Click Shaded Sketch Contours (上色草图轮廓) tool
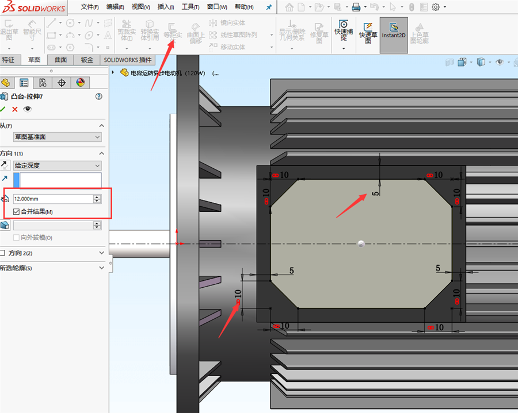Image resolution: width=518 pixels, height=413 pixels. click(420, 33)
